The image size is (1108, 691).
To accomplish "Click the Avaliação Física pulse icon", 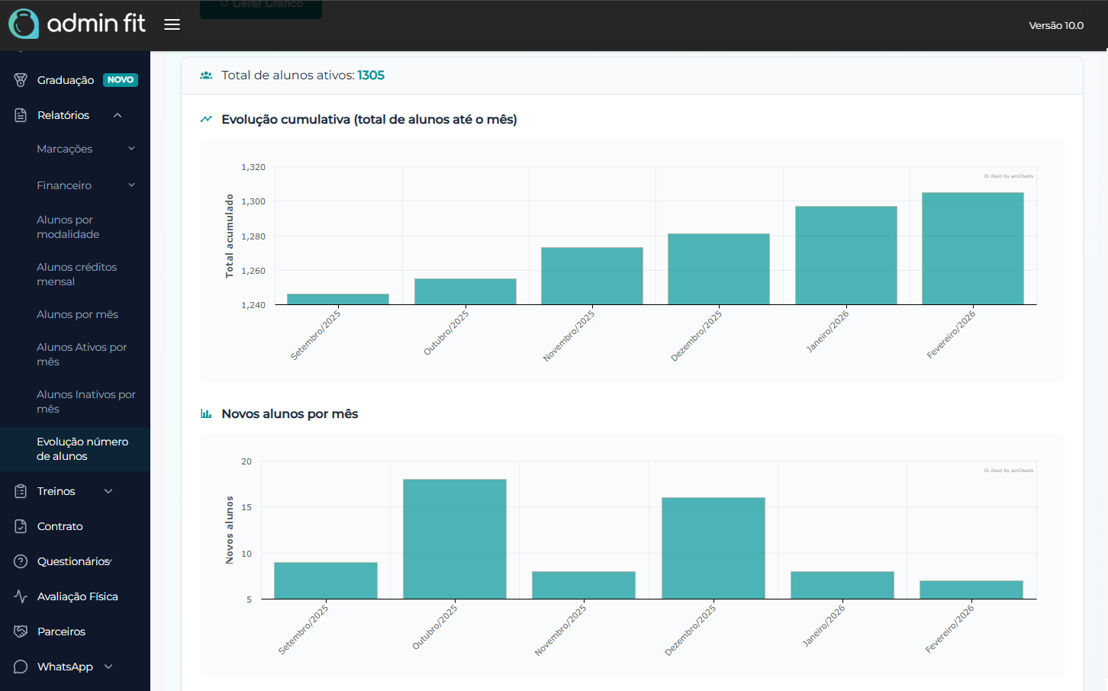I will pos(21,596).
